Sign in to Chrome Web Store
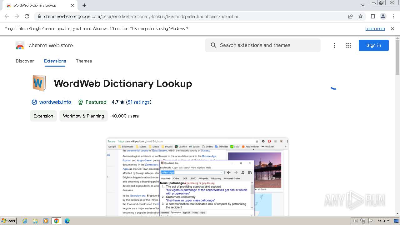The width and height of the screenshot is (400, 225). pyautogui.click(x=374, y=45)
